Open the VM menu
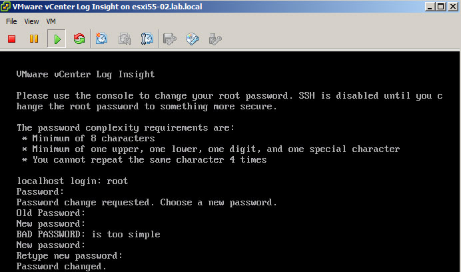Image resolution: width=461 pixels, height=272 pixels. [51, 21]
